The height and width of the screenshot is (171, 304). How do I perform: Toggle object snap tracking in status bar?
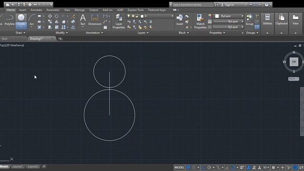point(227,167)
